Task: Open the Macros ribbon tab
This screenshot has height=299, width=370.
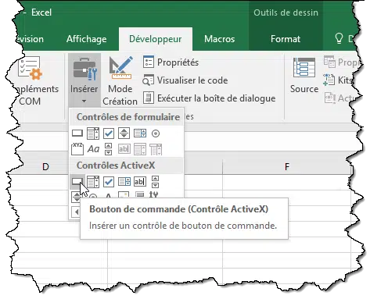Action: pos(219,39)
